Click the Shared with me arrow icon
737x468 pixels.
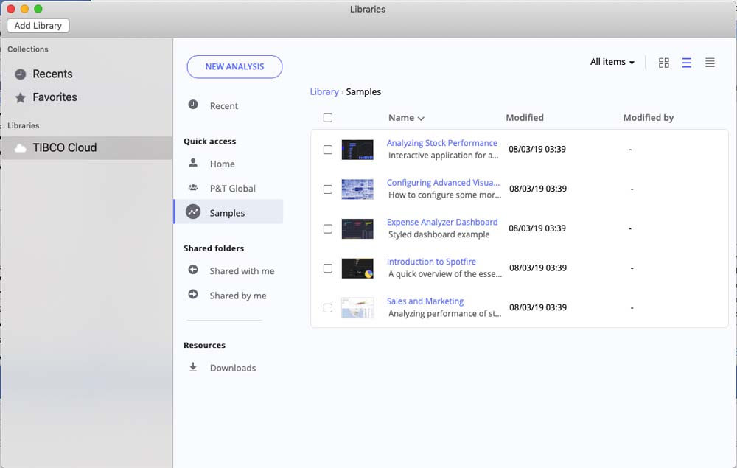[x=193, y=270]
